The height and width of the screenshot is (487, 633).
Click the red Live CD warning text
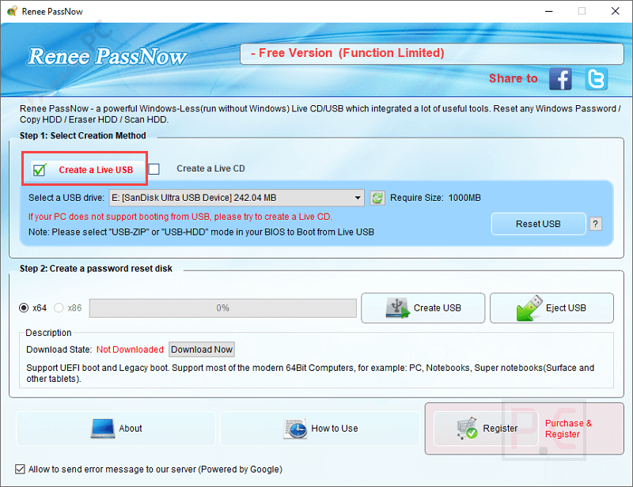pos(180,217)
